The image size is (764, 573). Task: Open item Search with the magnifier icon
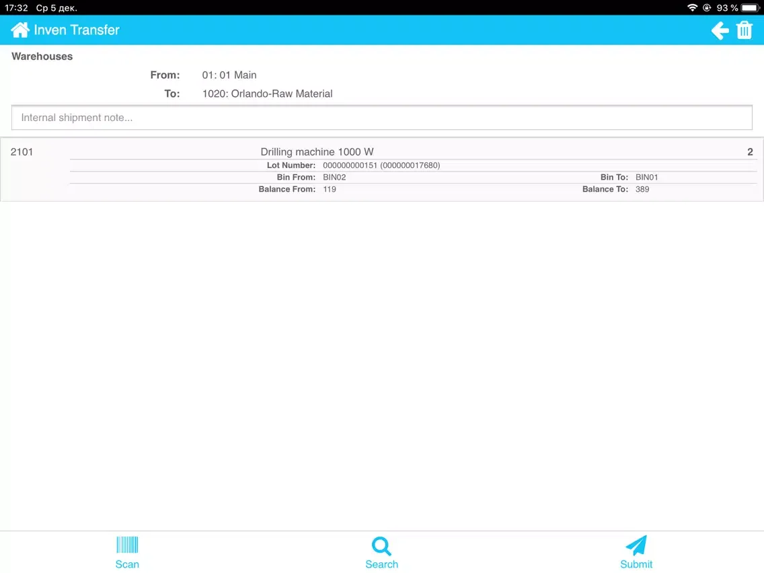pos(381,552)
